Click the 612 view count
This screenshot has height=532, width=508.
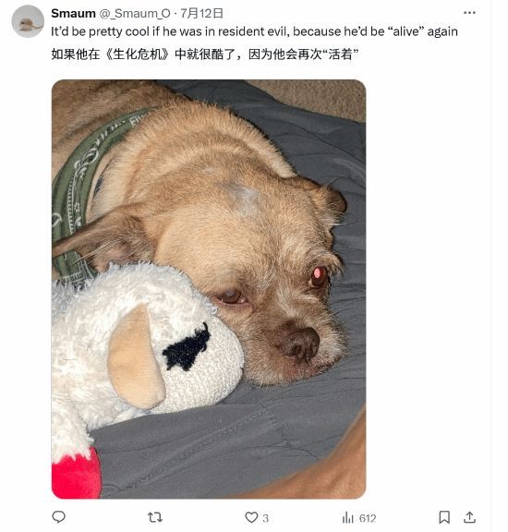pyautogui.click(x=368, y=518)
